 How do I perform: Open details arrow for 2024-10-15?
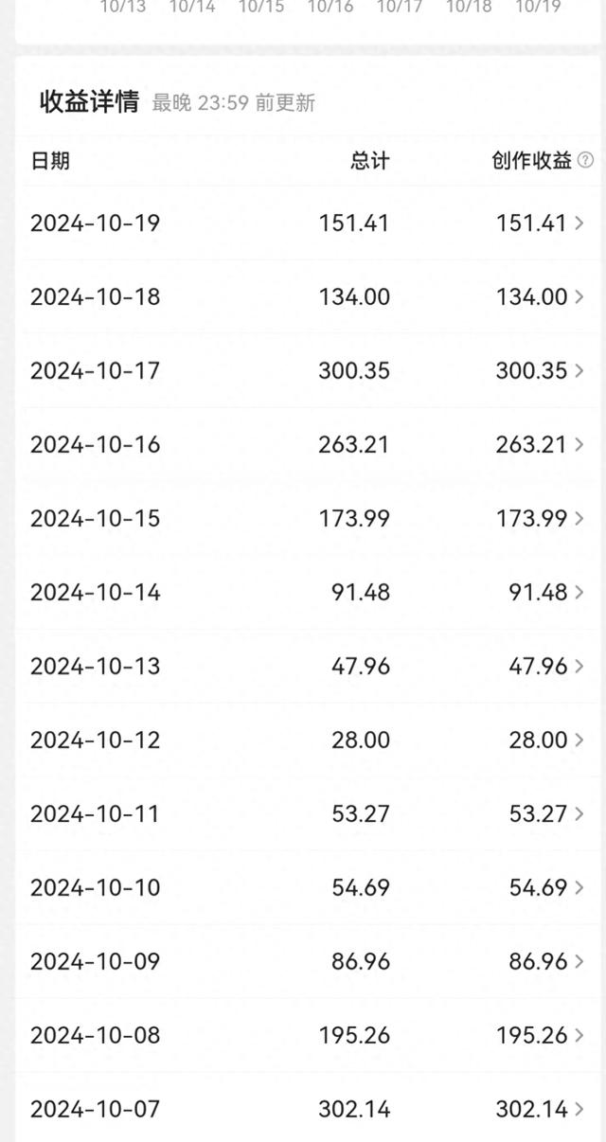[x=579, y=519]
